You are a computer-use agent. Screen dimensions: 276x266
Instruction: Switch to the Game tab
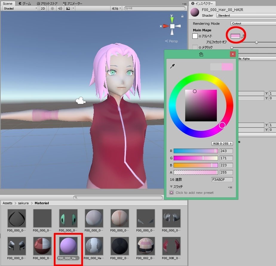tap(24, 4)
